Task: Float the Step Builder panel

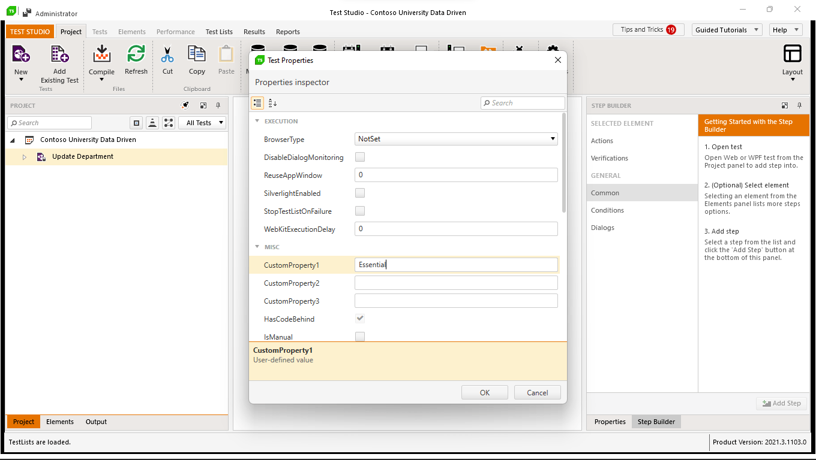Action: tap(785, 105)
